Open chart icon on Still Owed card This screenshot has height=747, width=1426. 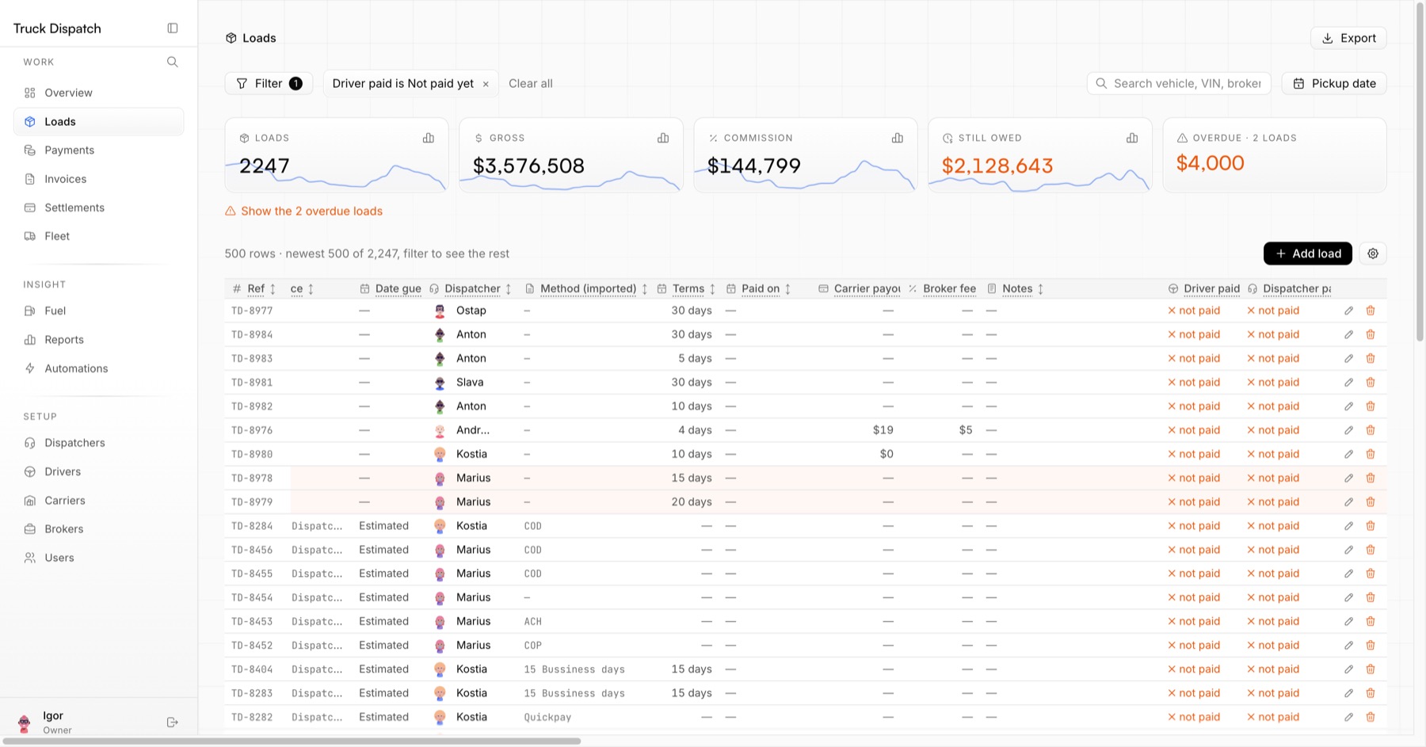pos(1132,138)
